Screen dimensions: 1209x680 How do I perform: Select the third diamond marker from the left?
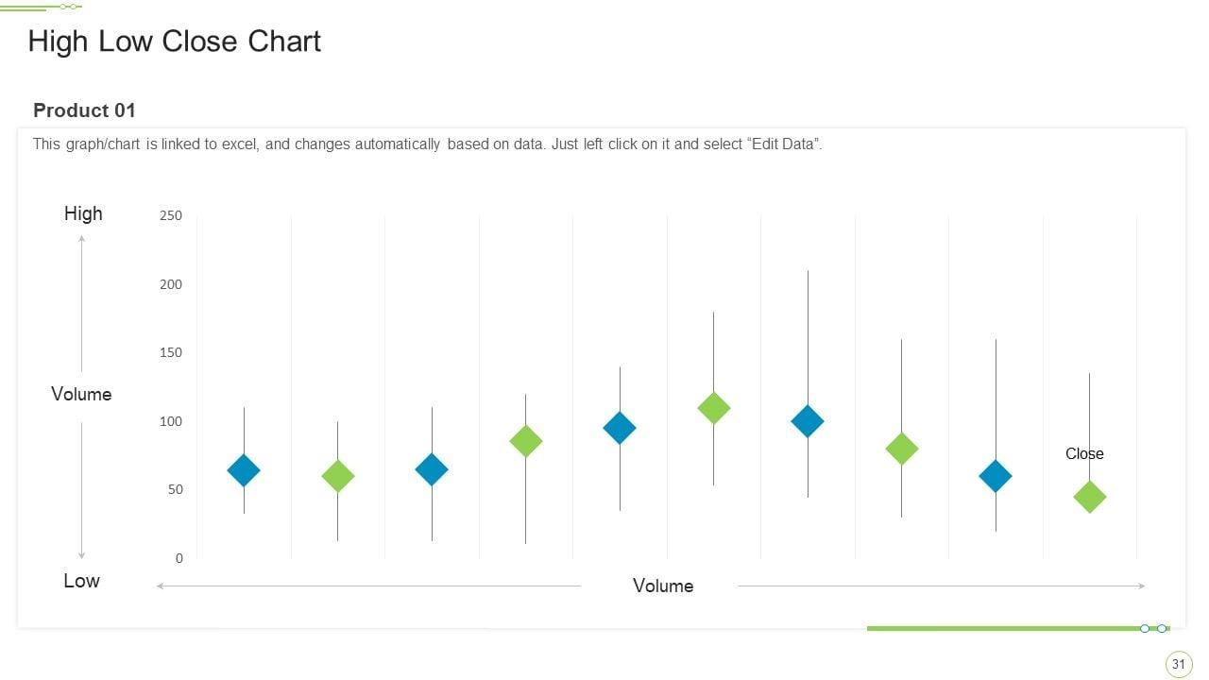(432, 469)
